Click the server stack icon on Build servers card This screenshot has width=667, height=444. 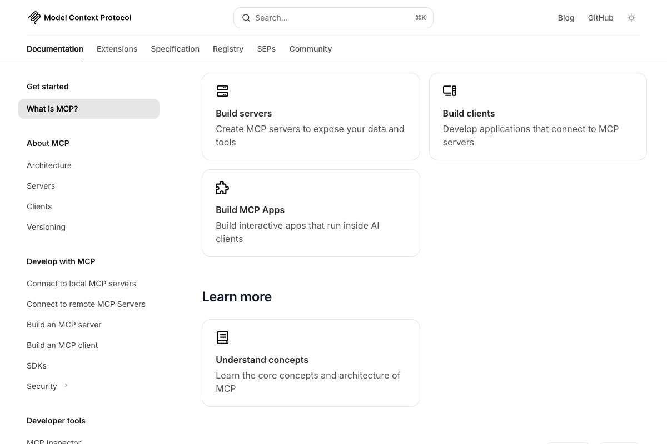tap(222, 90)
